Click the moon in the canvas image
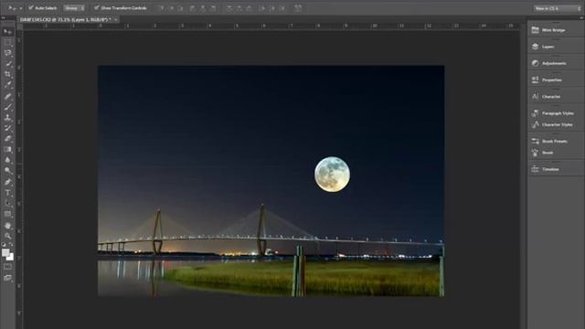Image resolution: width=585 pixels, height=329 pixels. point(332,175)
